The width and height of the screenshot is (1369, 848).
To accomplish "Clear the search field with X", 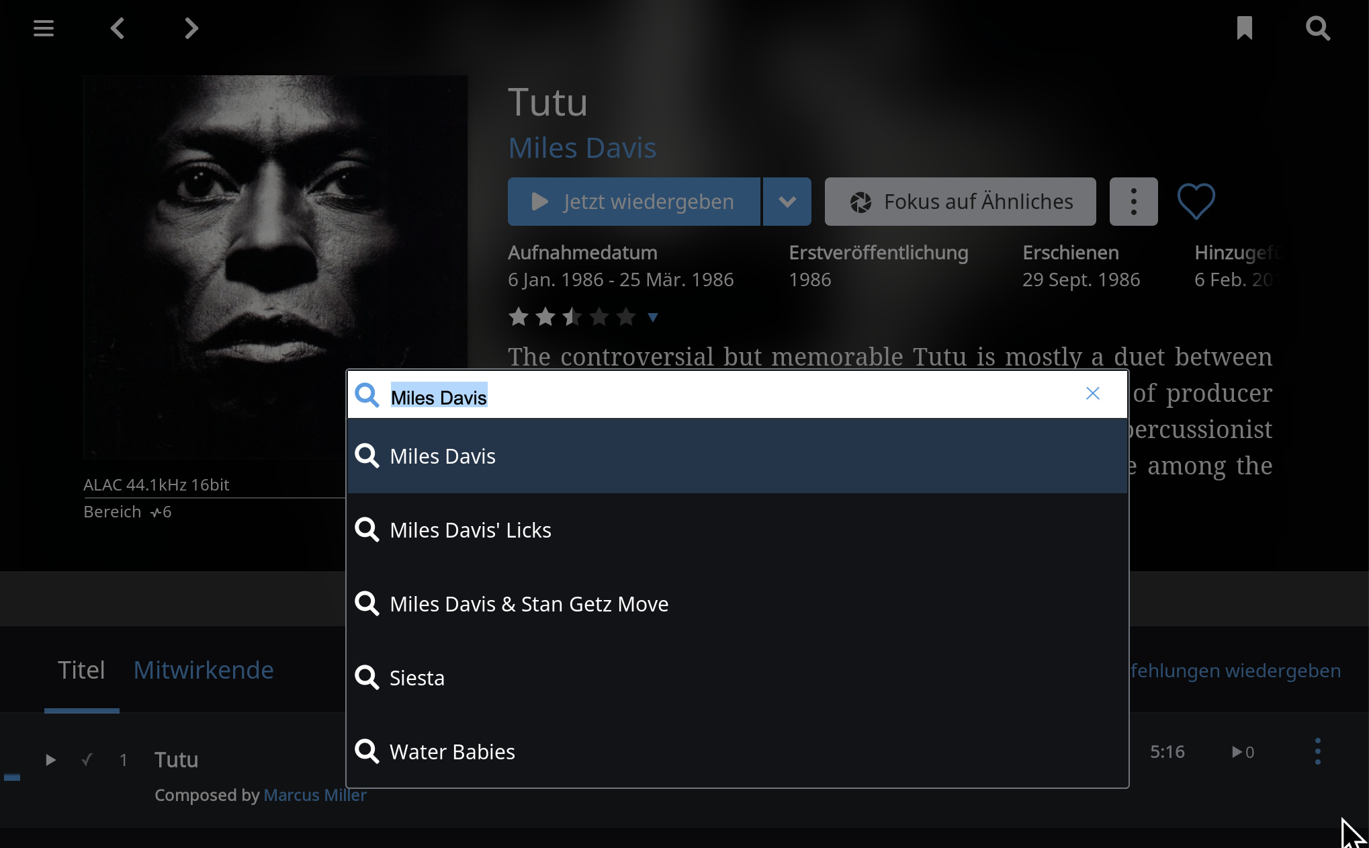I will coord(1093,394).
